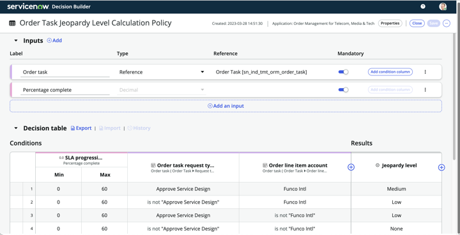Collapse the Inputs section
Image resolution: width=460 pixels, height=235 pixels.
(x=16, y=41)
